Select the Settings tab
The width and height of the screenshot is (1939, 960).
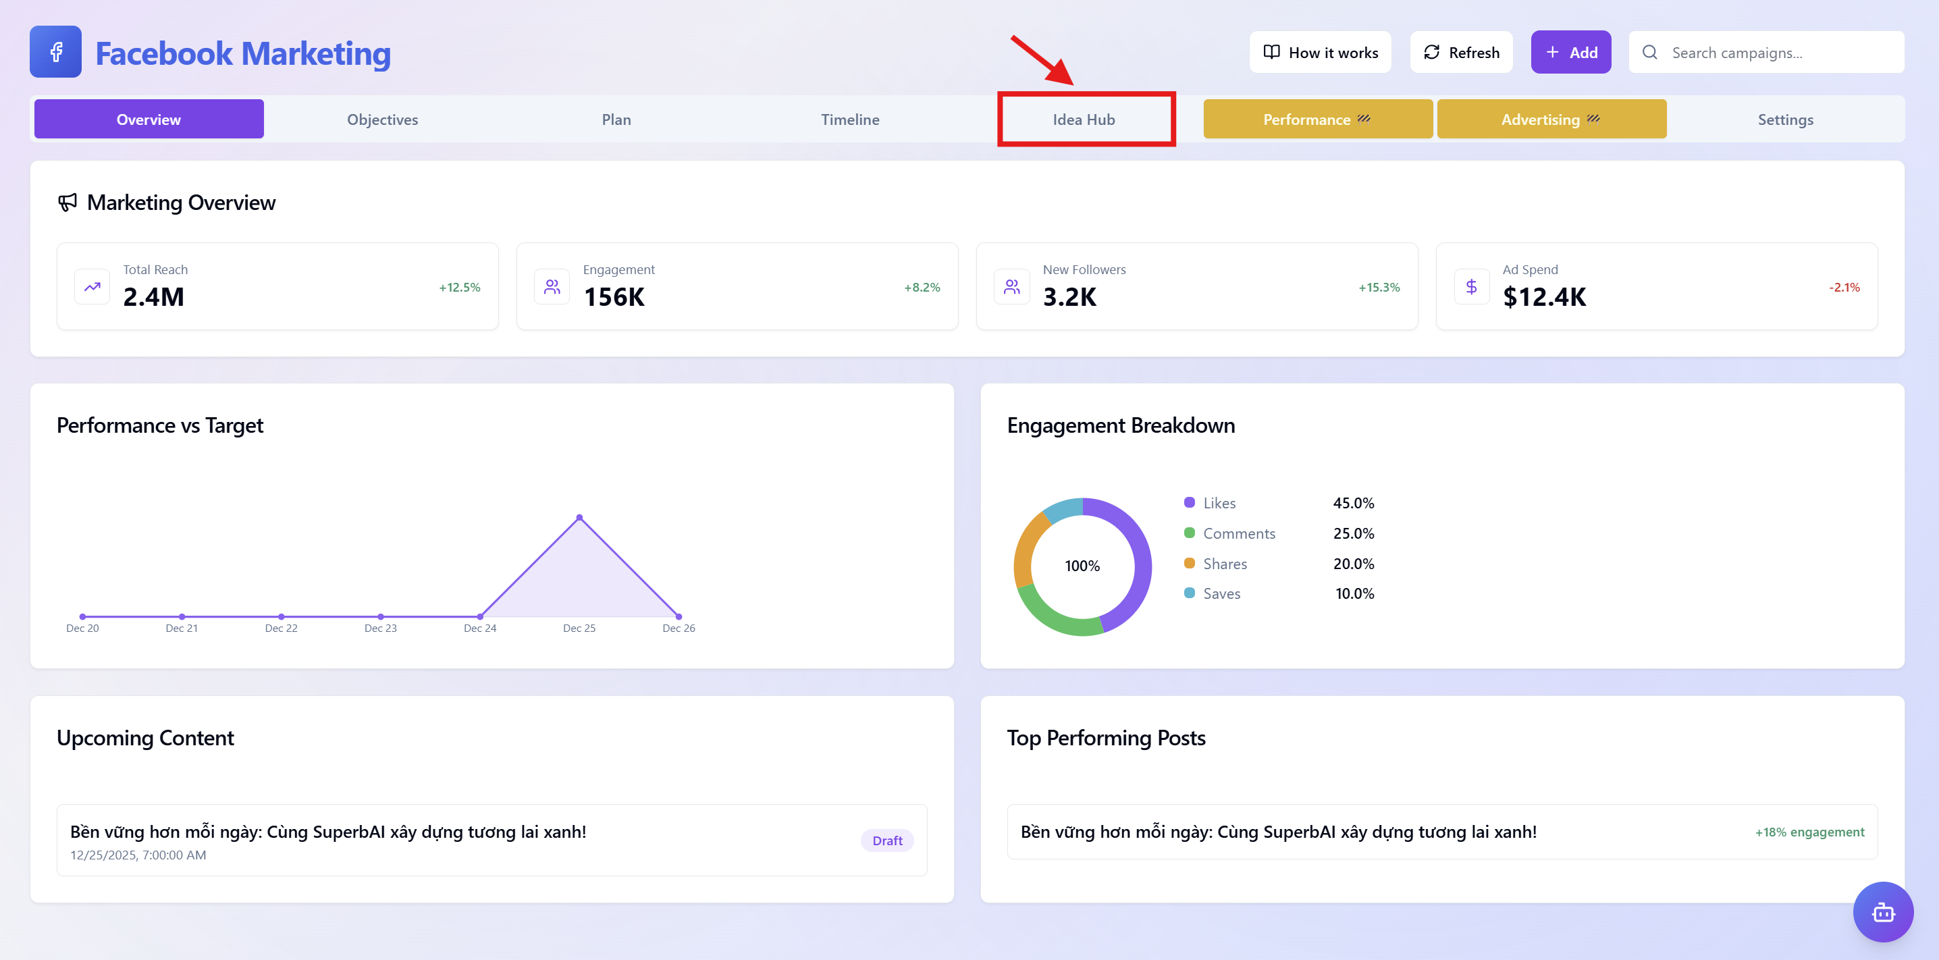point(1784,119)
